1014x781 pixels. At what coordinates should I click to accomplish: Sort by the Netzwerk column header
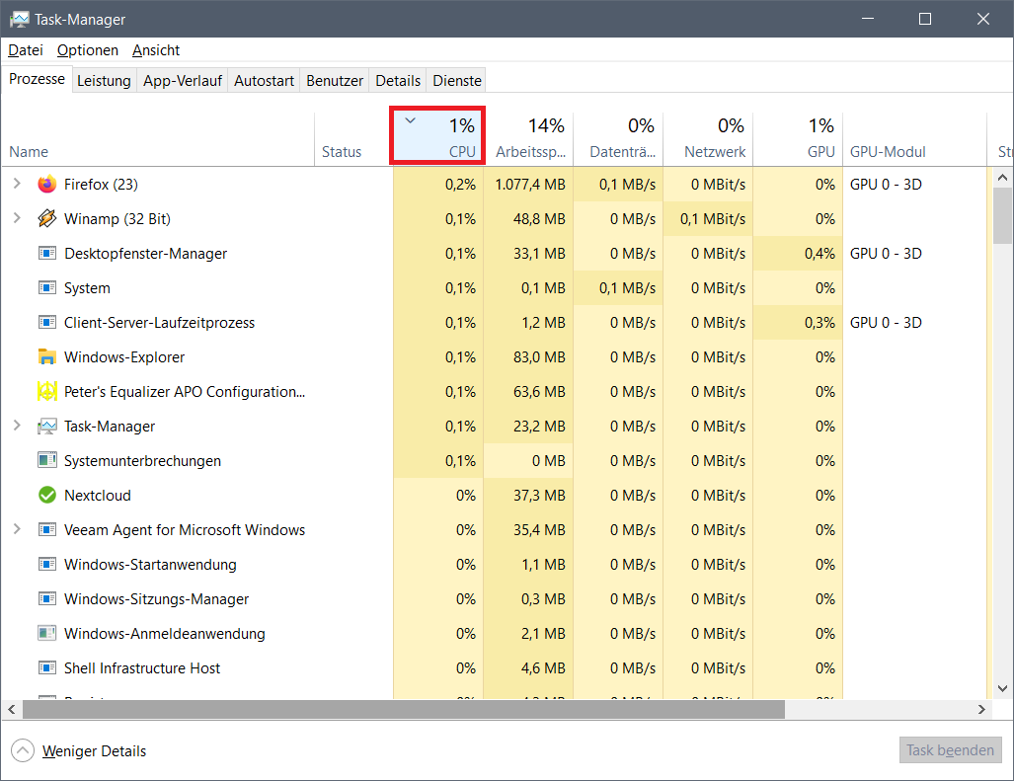pos(709,137)
